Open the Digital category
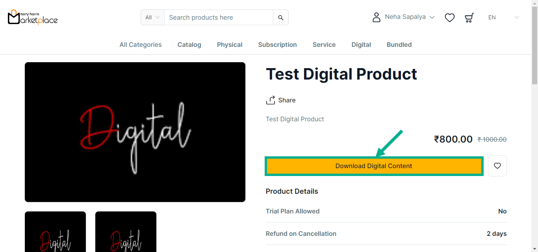The image size is (538, 252). click(361, 45)
